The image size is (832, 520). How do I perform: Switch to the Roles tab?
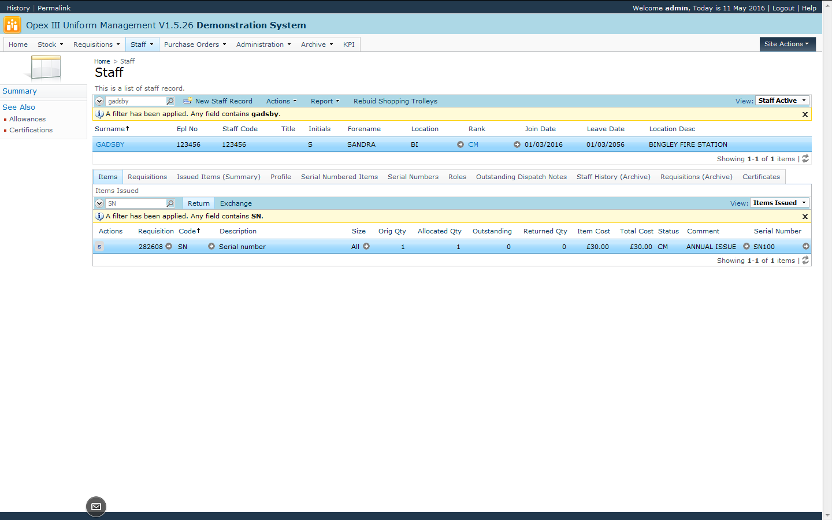click(457, 177)
